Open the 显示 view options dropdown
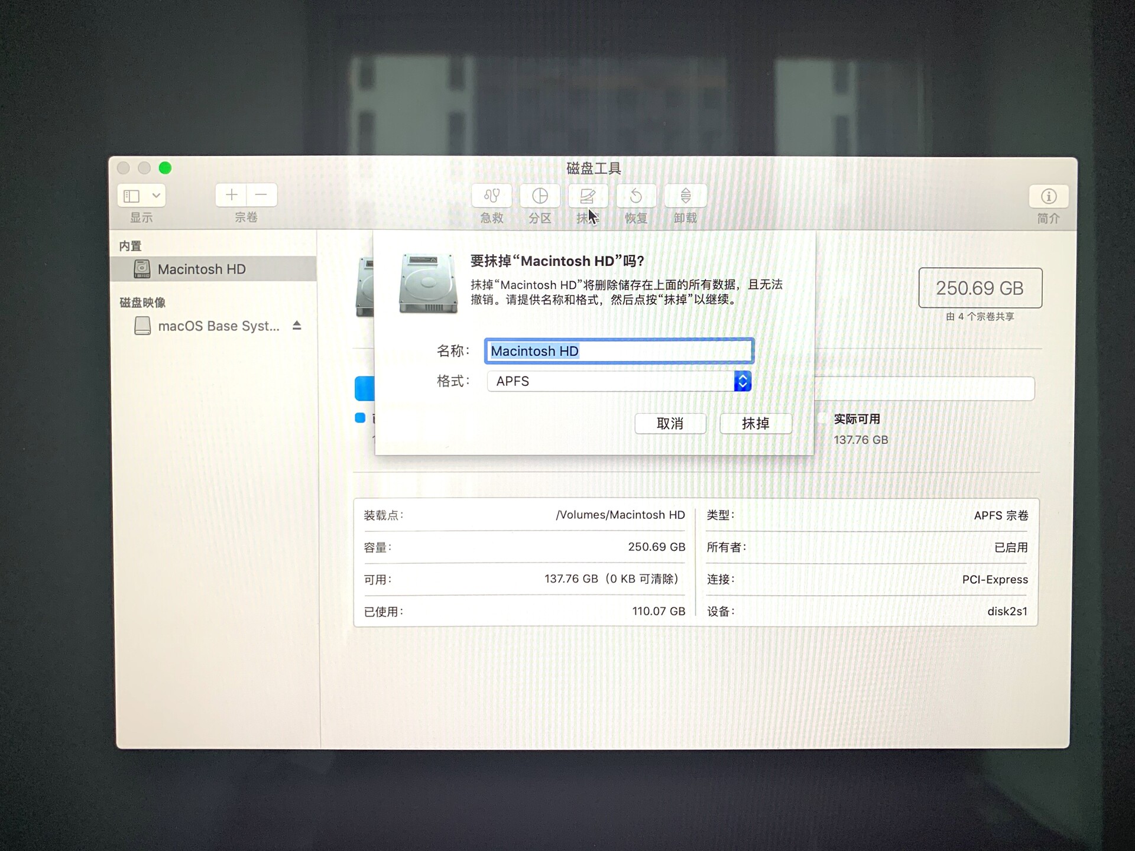Screen dimensions: 1135x851 pyautogui.click(x=141, y=196)
